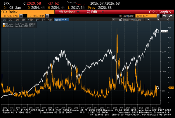
Task: Click the 2016.57 /2026.68 bid-ask quote
Action: click(x=105, y=3)
